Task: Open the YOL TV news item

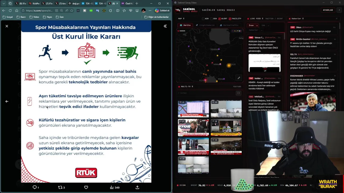Action: click(313, 61)
